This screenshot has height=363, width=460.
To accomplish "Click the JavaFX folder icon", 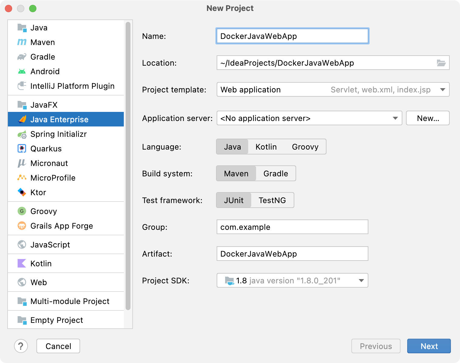I will (x=22, y=105).
